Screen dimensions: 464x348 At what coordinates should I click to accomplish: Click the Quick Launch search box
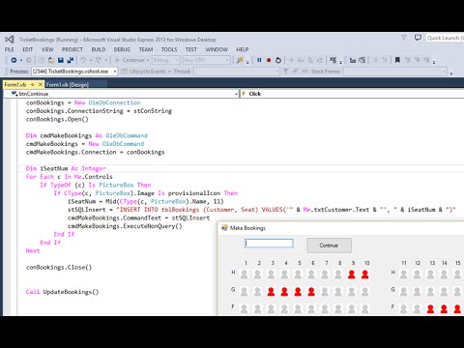click(445, 38)
